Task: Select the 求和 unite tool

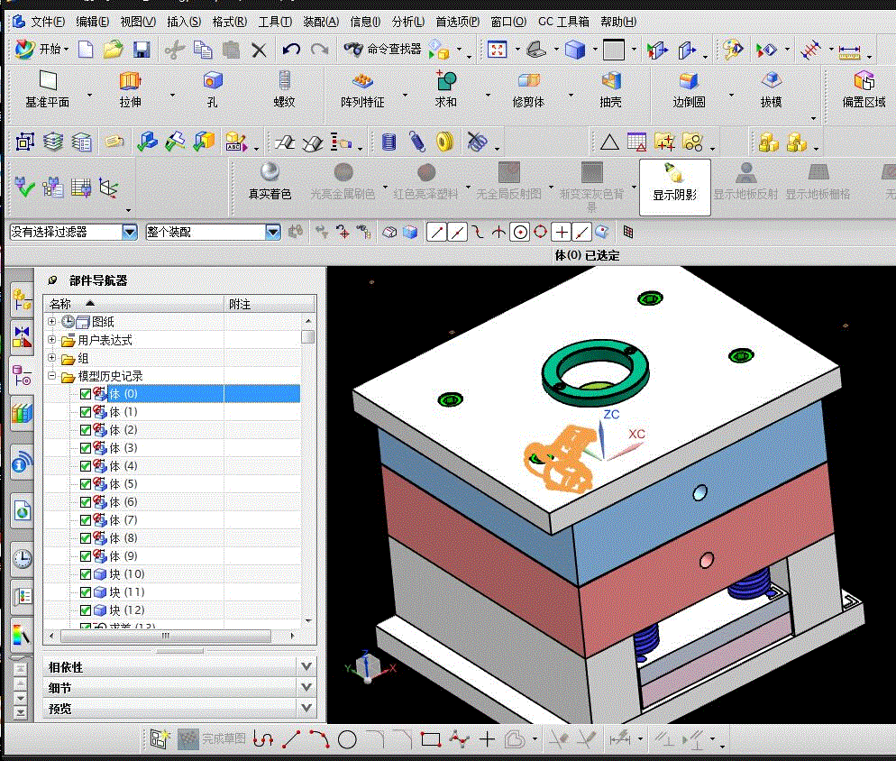Action: point(445,90)
